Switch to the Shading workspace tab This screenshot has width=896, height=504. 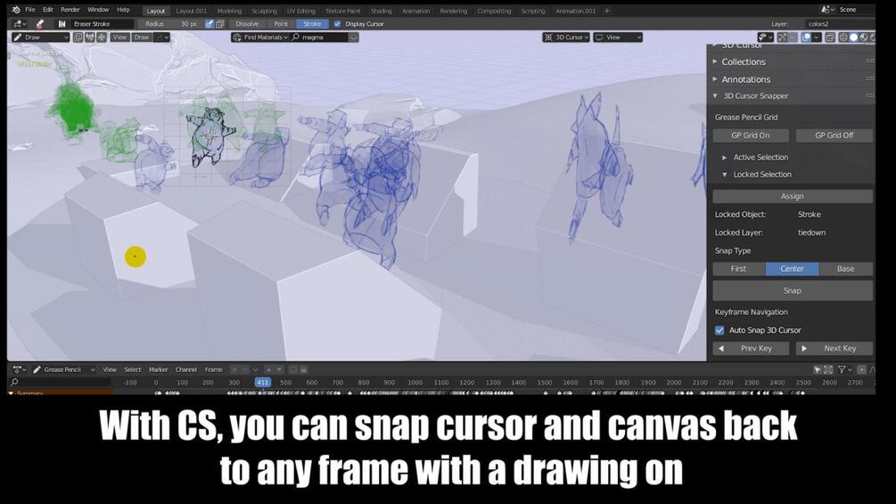click(382, 11)
